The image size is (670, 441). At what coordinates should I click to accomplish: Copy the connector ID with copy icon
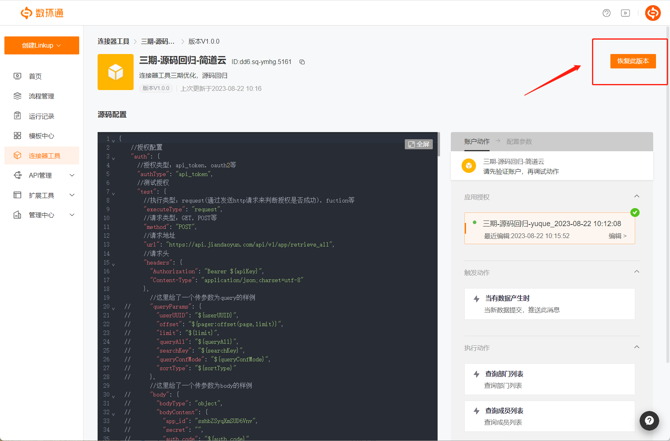click(302, 62)
